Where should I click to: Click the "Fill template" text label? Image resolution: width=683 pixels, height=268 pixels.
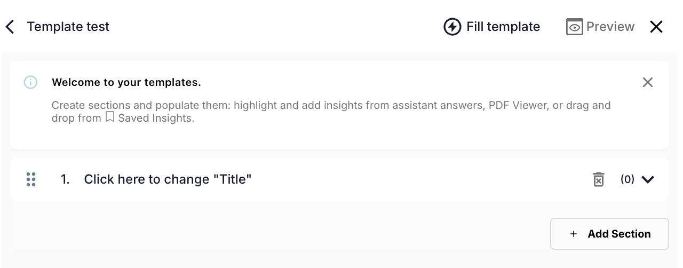click(x=503, y=27)
